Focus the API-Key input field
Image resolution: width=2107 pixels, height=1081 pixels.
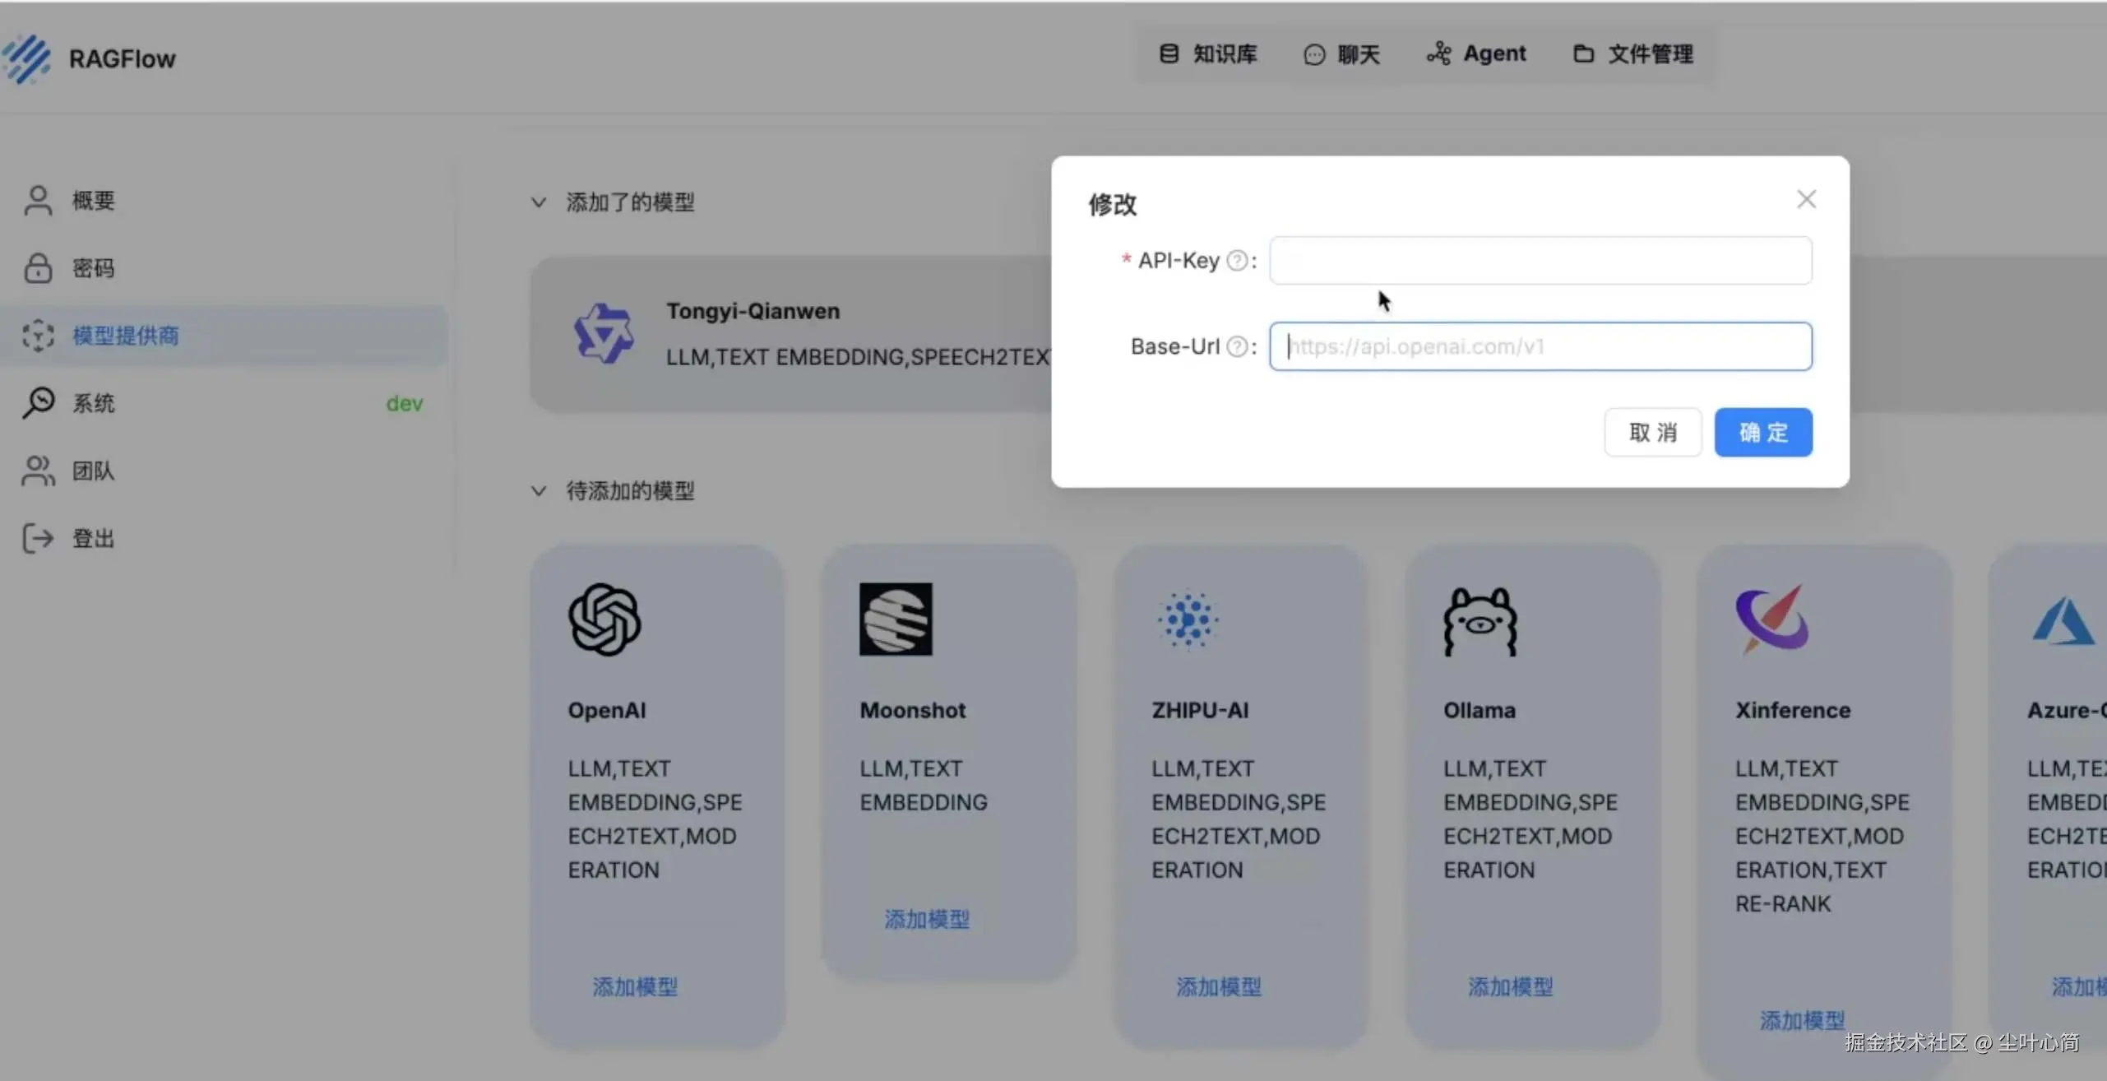click(1540, 261)
